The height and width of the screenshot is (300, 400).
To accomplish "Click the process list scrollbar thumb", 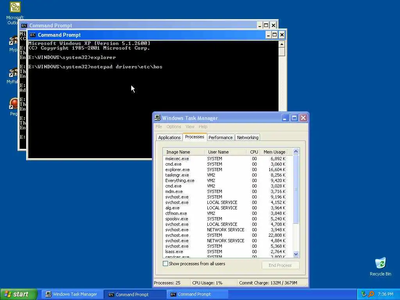I will point(296,189).
